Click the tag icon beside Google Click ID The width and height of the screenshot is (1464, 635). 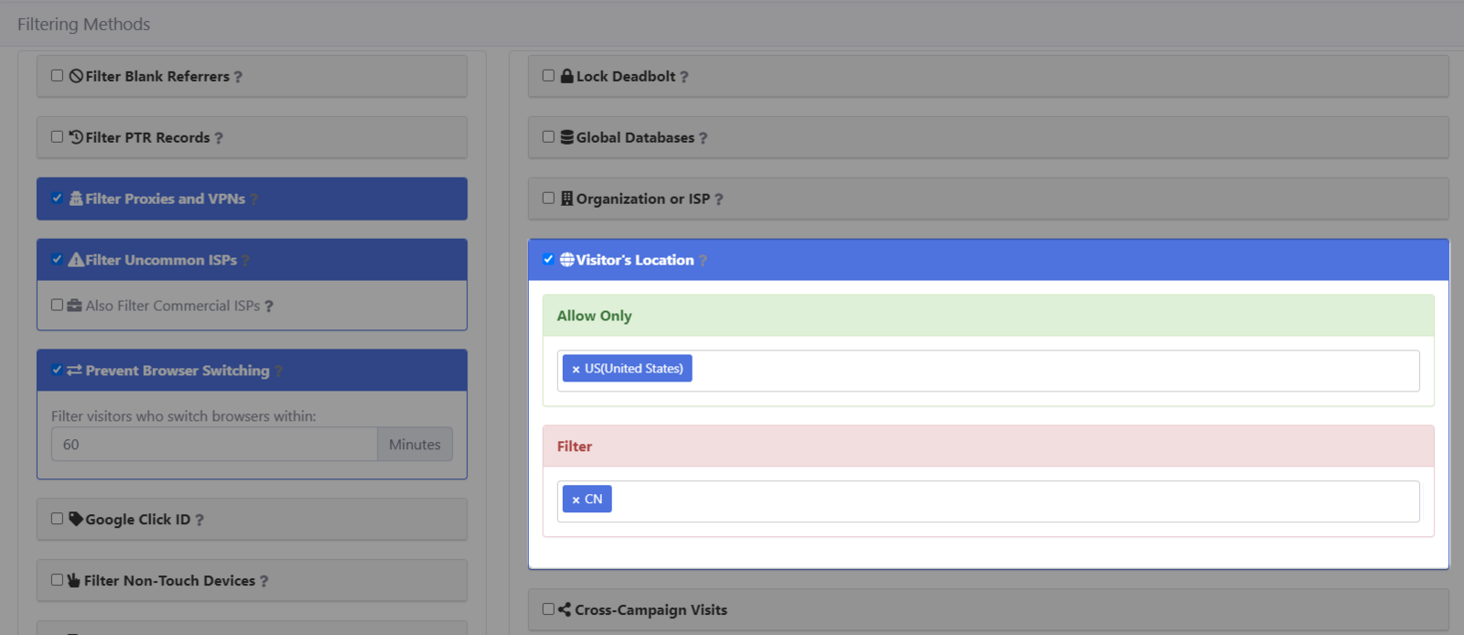pos(76,519)
